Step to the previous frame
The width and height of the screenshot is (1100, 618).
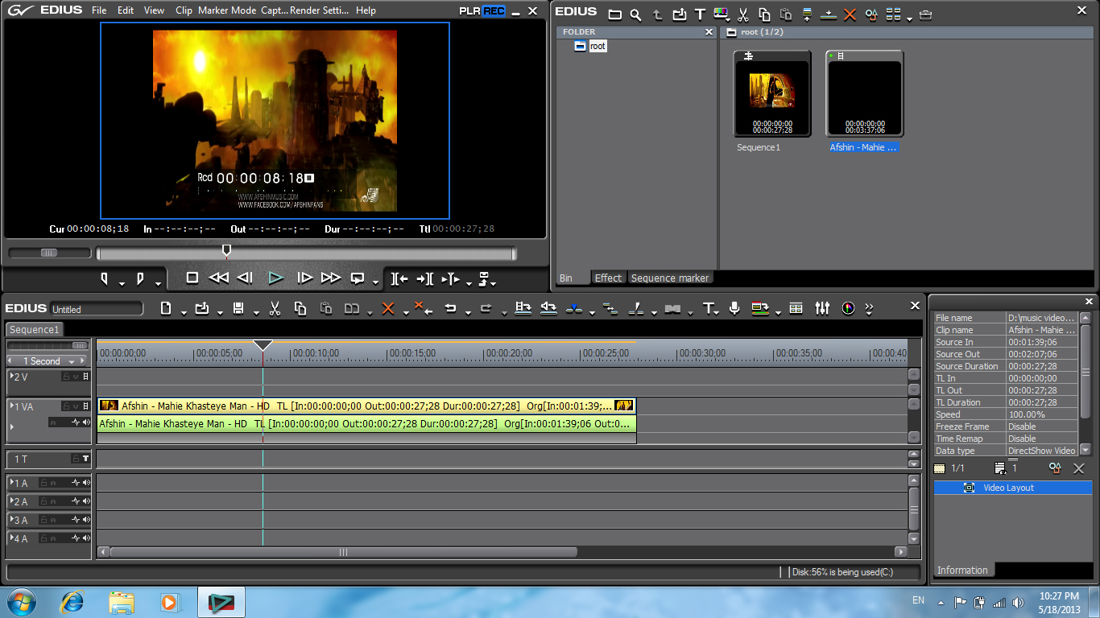246,278
